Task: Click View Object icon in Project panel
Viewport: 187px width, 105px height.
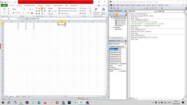Action: click(x=113, y=14)
